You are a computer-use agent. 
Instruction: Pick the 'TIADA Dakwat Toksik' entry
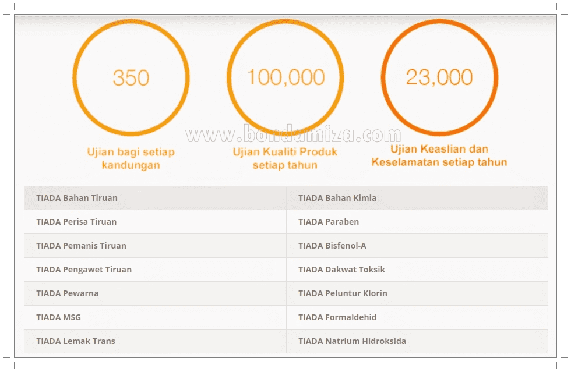pyautogui.click(x=341, y=270)
